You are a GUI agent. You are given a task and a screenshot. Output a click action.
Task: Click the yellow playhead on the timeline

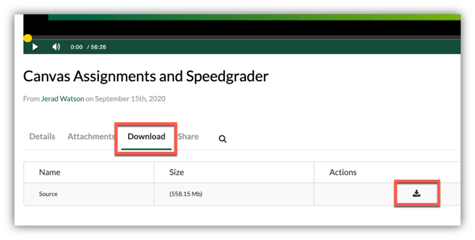[27, 38]
